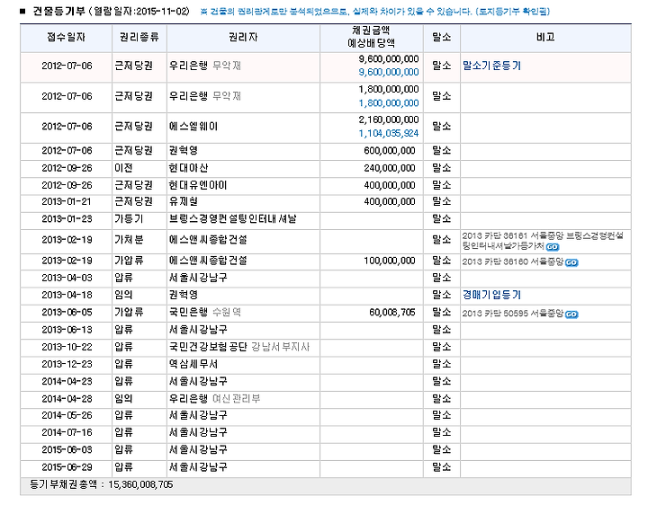Image resolution: width=648 pixels, height=505 pixels.
Task: Click 현대유엔아이 rights holder cell
Action: (198, 185)
